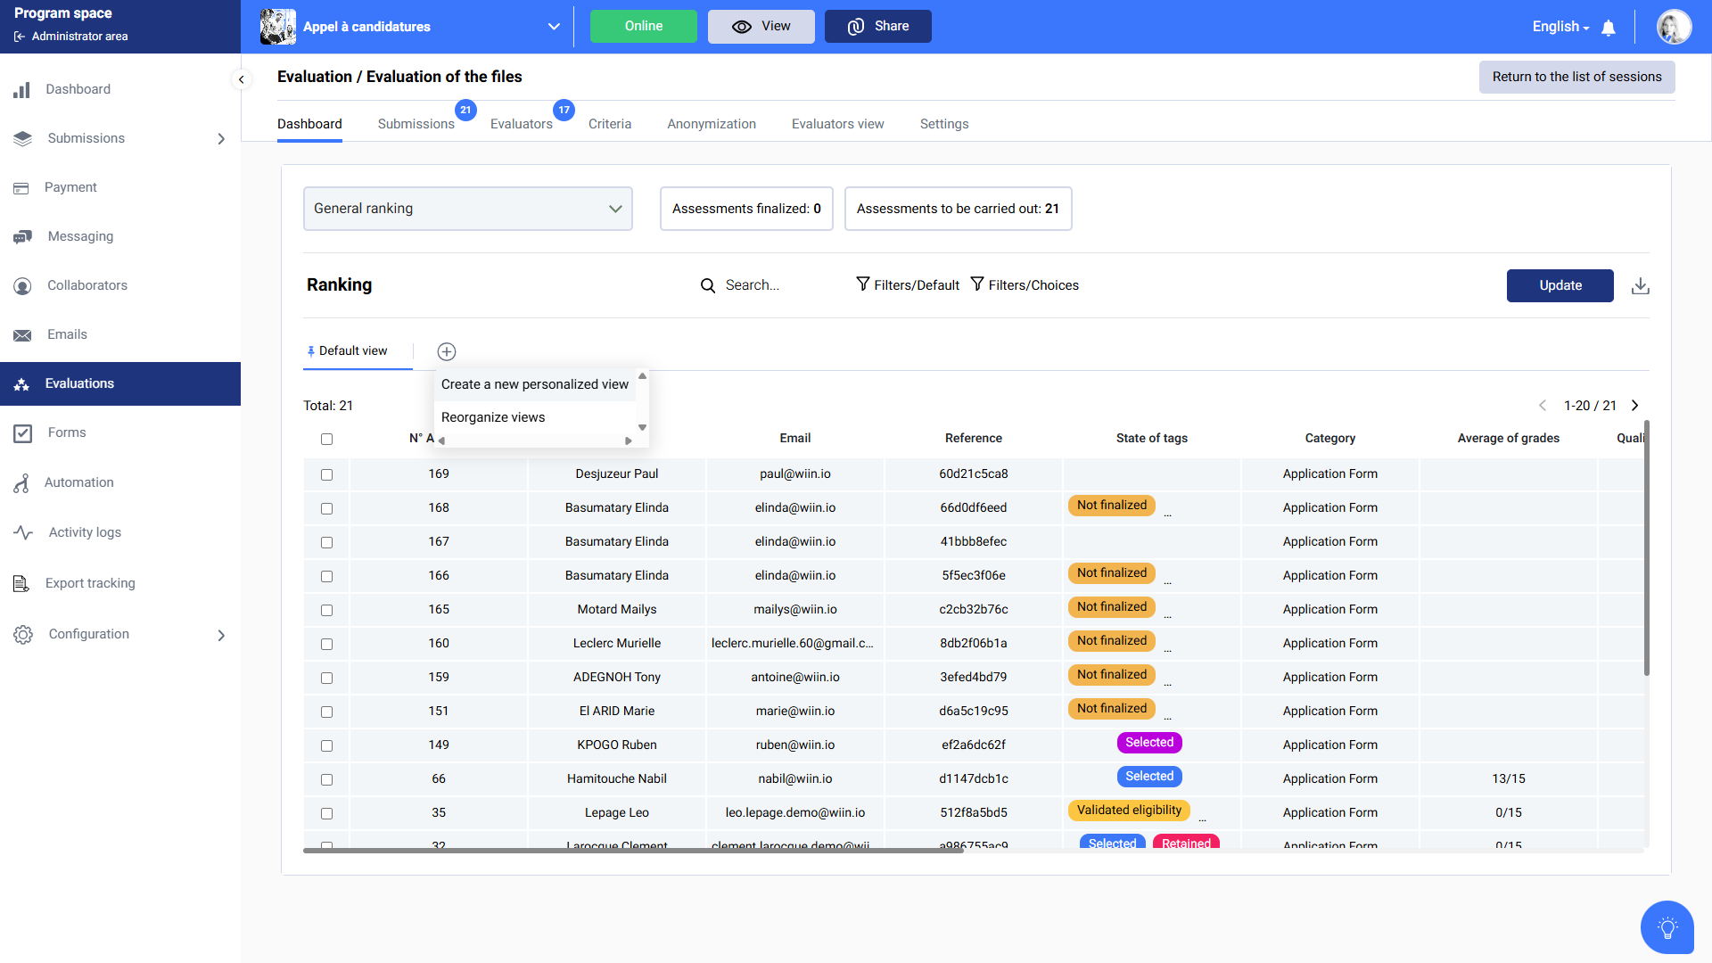Open notifications bell icon
Screen dimensions: 1712x963
1609,28
